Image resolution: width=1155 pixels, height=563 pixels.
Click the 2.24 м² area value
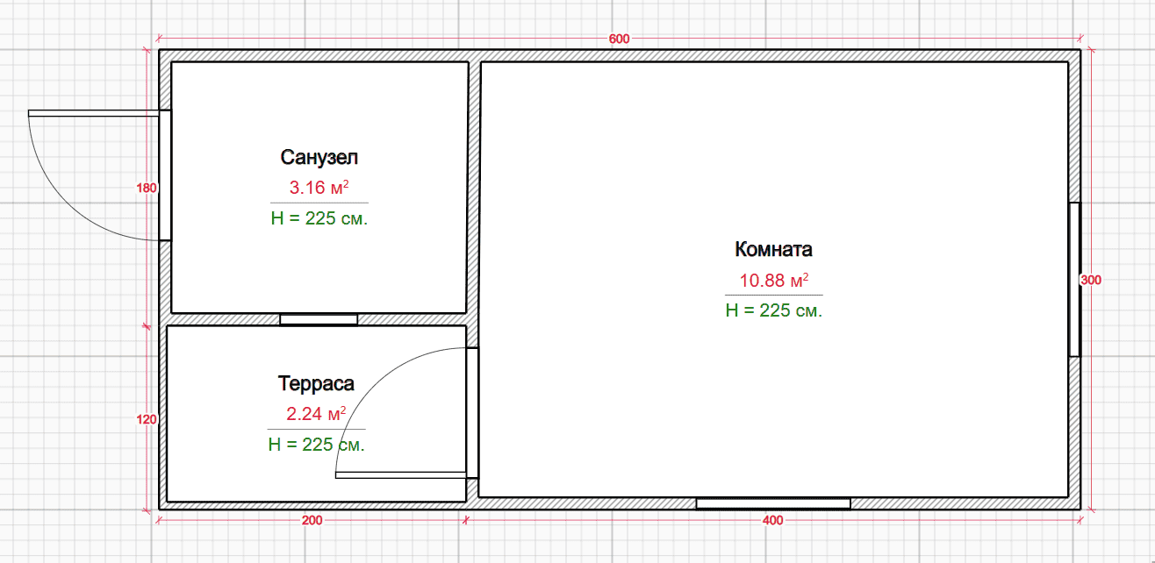(x=317, y=413)
